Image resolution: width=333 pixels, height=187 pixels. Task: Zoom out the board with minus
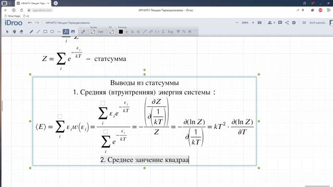pyautogui.click(x=237, y=23)
